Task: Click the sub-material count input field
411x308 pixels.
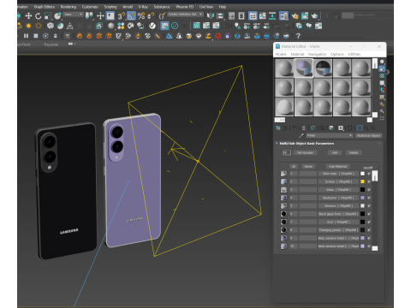Action: [286, 152]
